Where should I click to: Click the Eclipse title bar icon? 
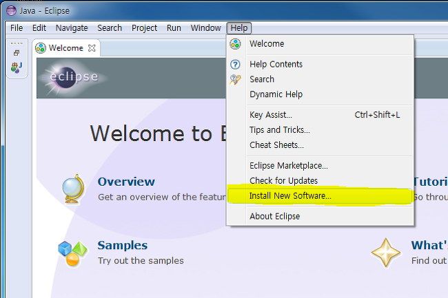coord(12,10)
